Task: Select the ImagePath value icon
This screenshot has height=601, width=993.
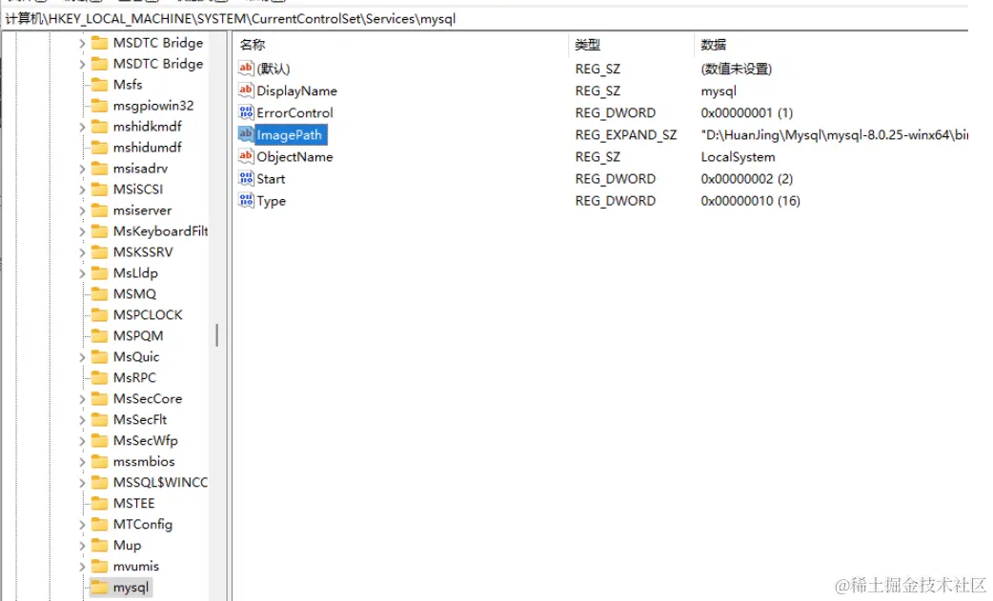Action: tap(246, 134)
